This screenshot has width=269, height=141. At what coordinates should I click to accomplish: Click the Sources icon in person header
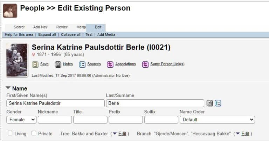pos(82,64)
